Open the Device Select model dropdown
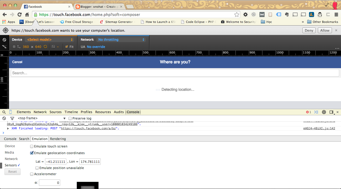The image size is (341, 189). click(x=50, y=40)
